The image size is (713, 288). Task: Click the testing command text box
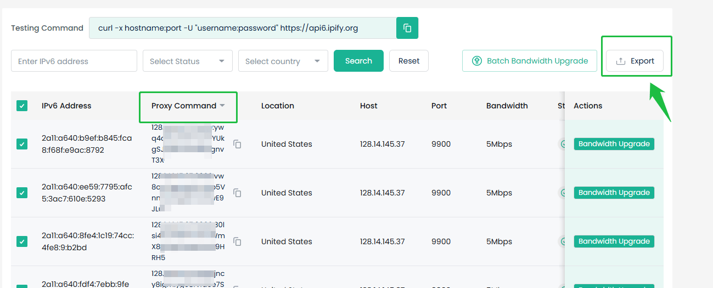pos(243,28)
